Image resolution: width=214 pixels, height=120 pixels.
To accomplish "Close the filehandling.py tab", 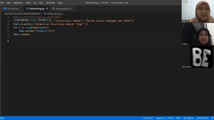I will pos(47,9).
